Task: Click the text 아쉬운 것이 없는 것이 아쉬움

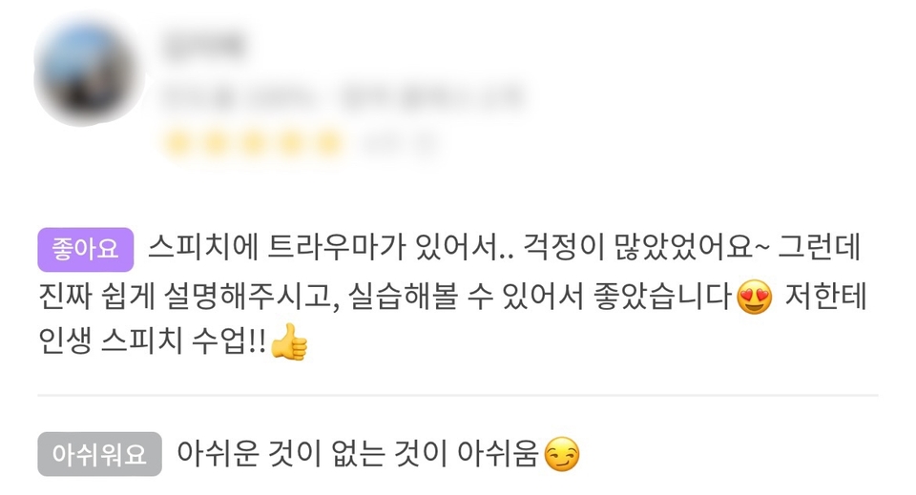Action: [358, 454]
